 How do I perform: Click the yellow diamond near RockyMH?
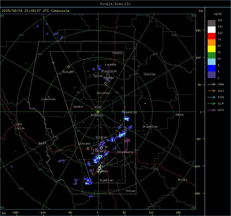point(69,67)
